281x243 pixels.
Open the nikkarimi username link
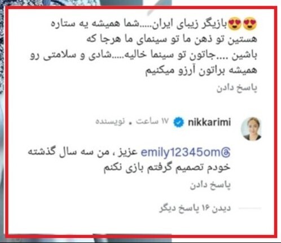point(209,122)
